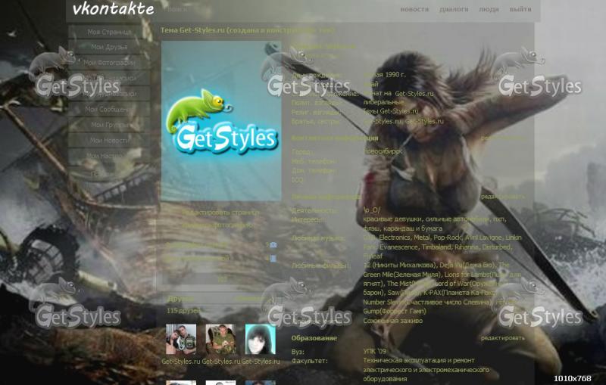Open Мои Новости in the left menu
The image size is (606, 385).
pyautogui.click(x=109, y=140)
